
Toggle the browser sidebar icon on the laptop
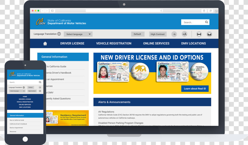(52, 11)
